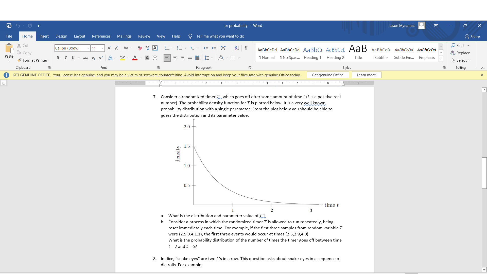487x274 pixels.
Task: Open the bullets dropdown arrow
Action: point(172,48)
